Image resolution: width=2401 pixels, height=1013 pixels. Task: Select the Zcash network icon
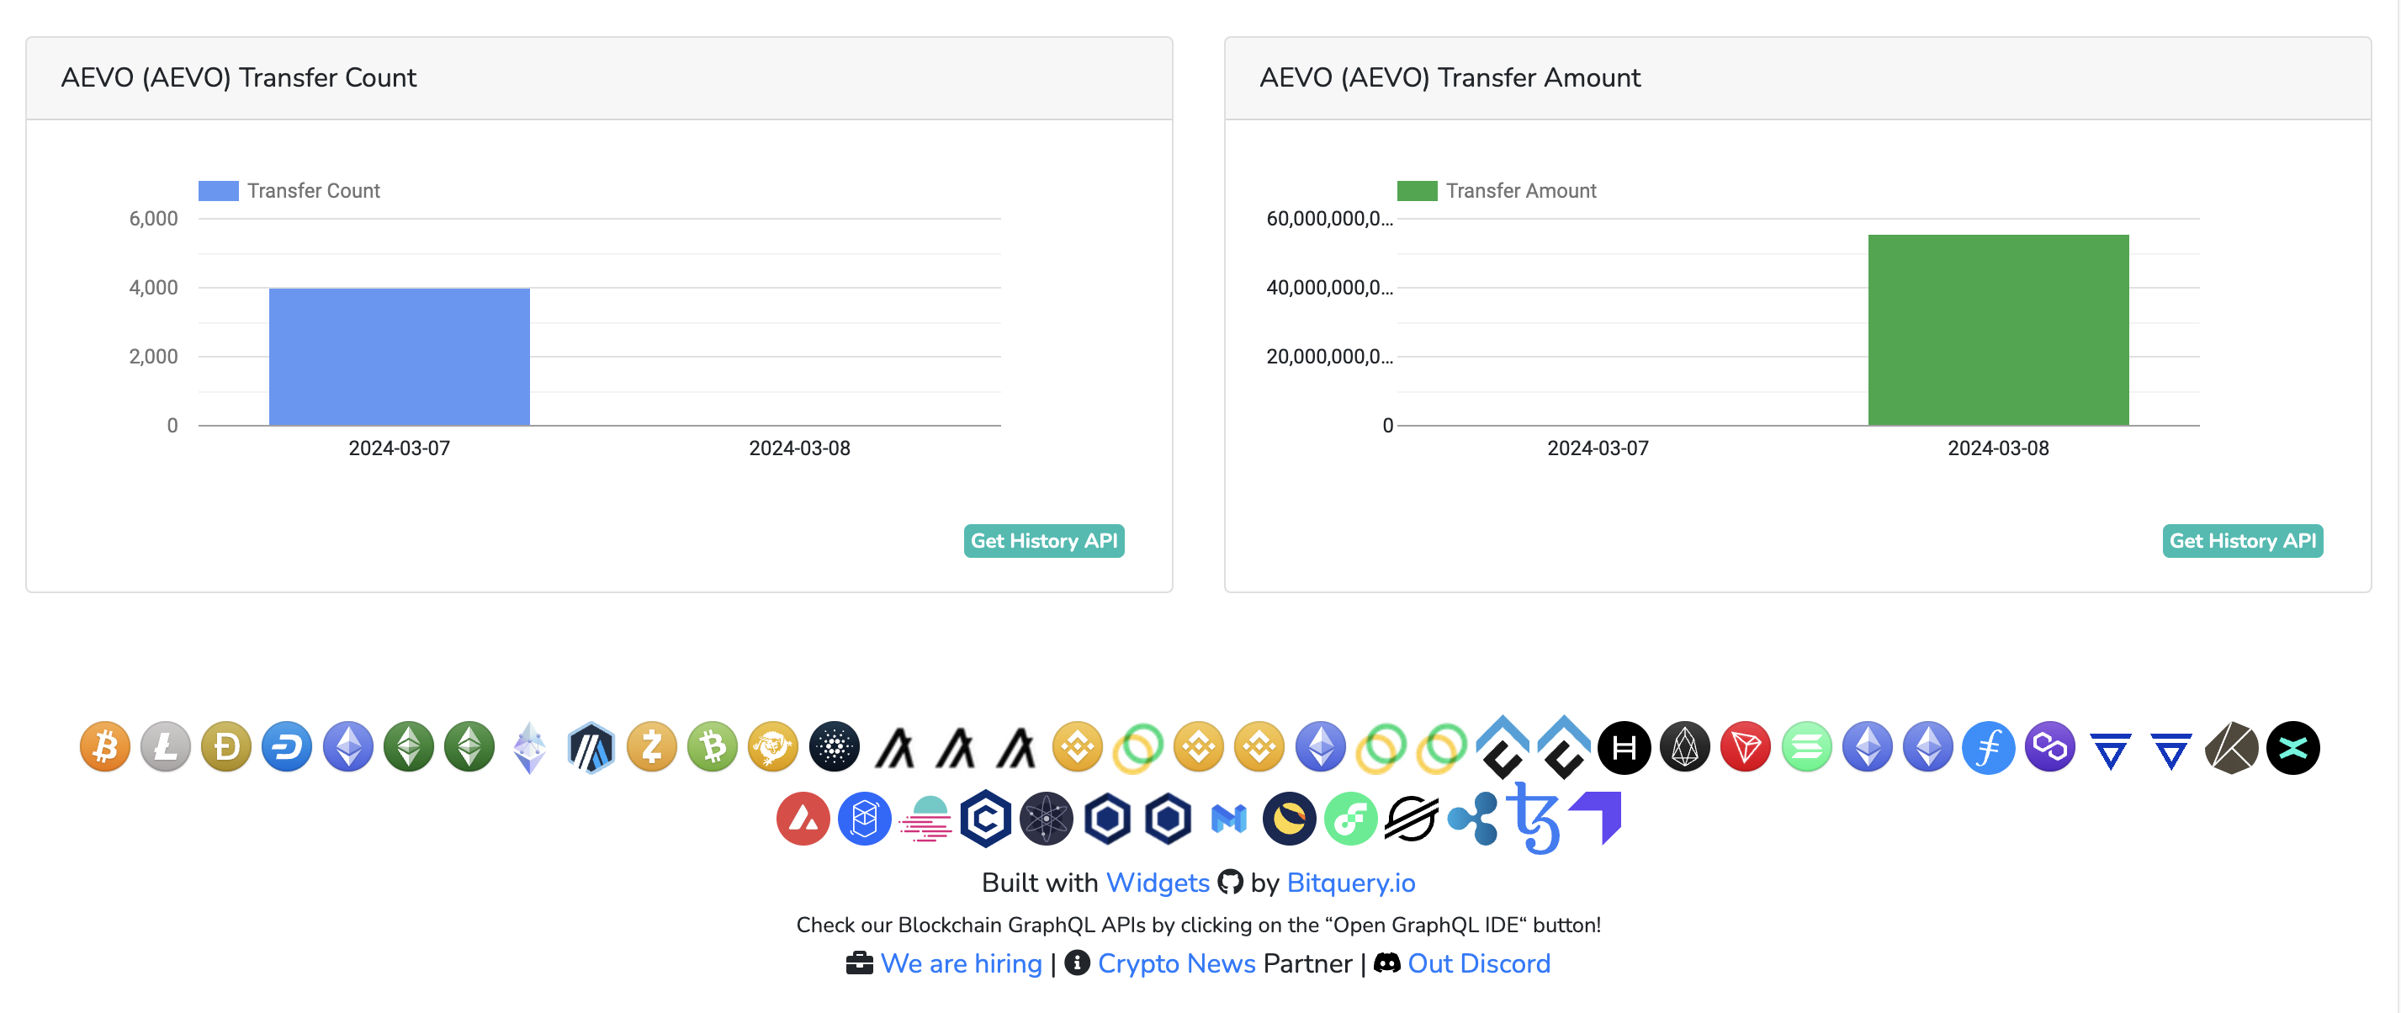tap(651, 747)
